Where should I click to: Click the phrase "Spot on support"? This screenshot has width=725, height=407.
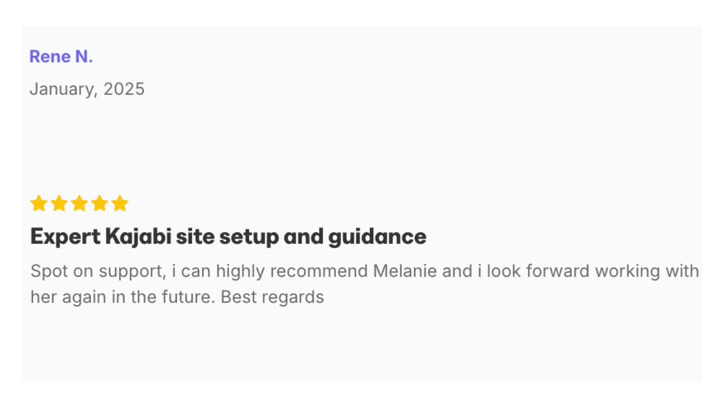click(x=96, y=271)
